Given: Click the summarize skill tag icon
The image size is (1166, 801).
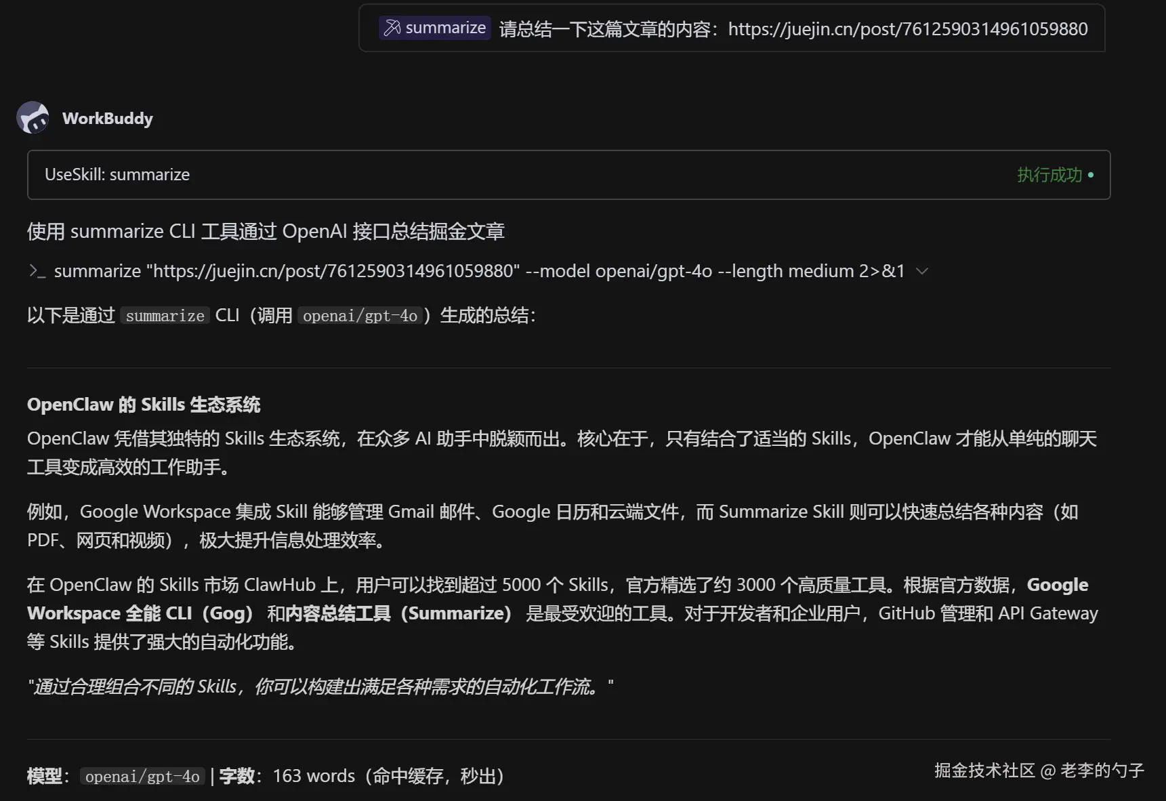Looking at the screenshot, I should click(392, 28).
